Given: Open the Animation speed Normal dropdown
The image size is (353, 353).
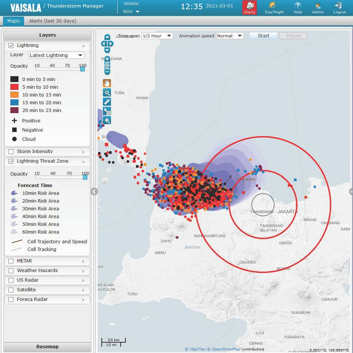Looking at the screenshot, I should (x=230, y=36).
